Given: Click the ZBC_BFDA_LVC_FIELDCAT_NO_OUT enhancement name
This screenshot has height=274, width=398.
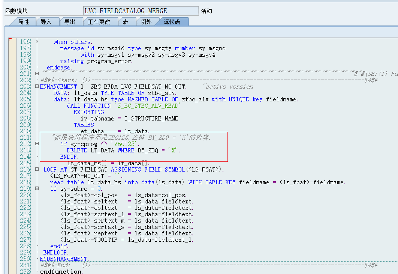Looking at the screenshot, I should click(139, 87).
